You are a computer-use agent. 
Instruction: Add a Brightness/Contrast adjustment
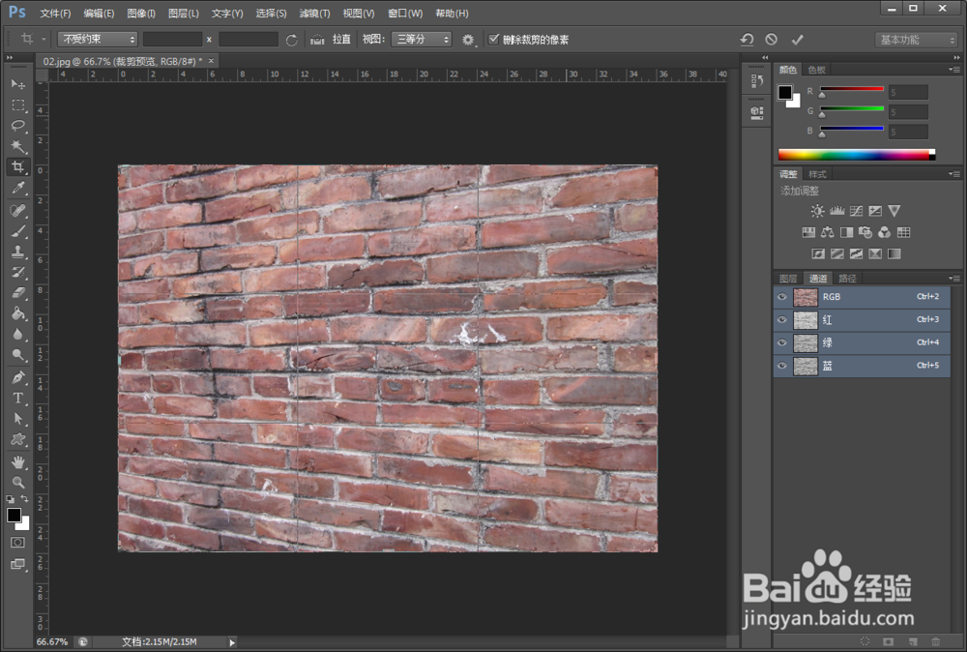point(818,211)
